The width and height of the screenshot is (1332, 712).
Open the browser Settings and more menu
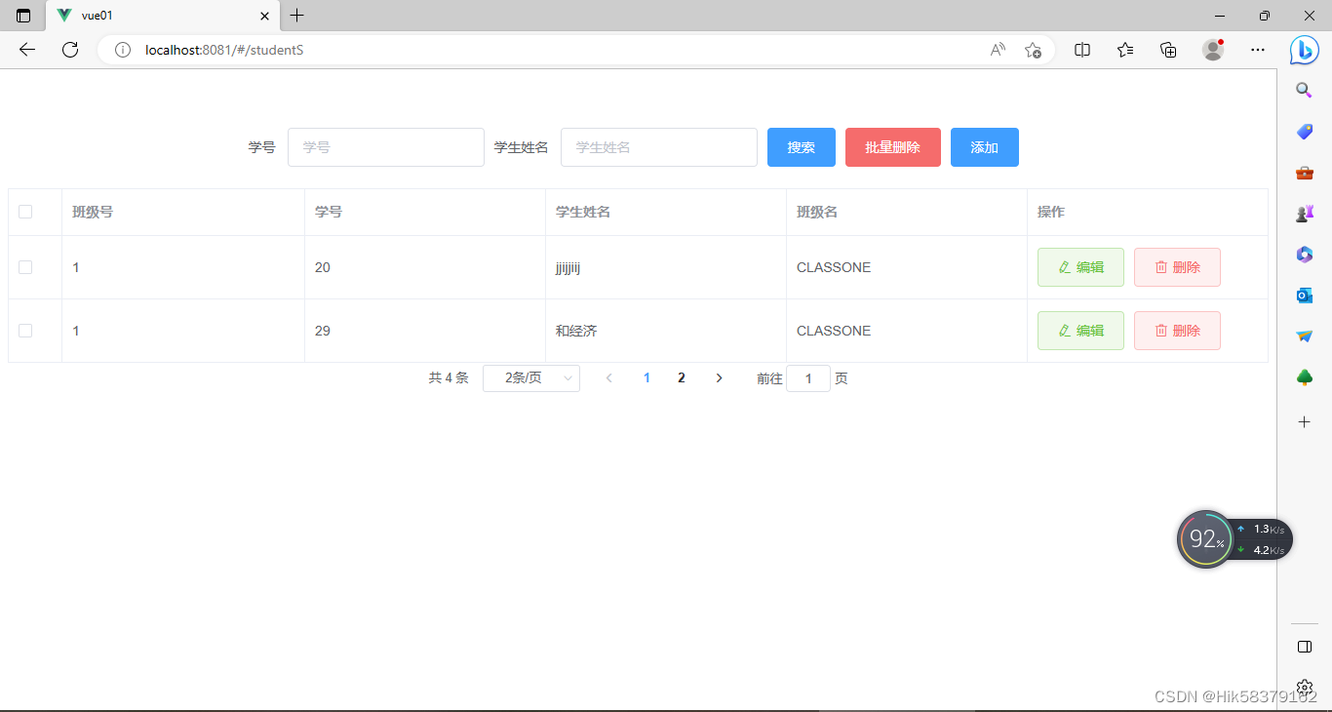(1257, 50)
